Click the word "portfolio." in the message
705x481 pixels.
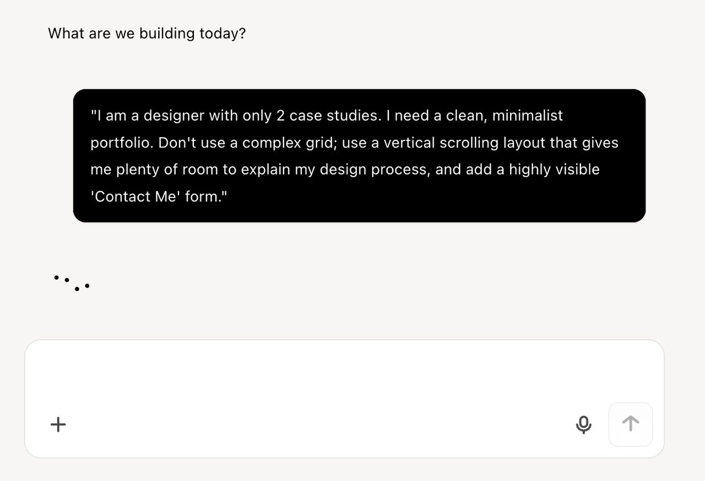[x=122, y=143]
